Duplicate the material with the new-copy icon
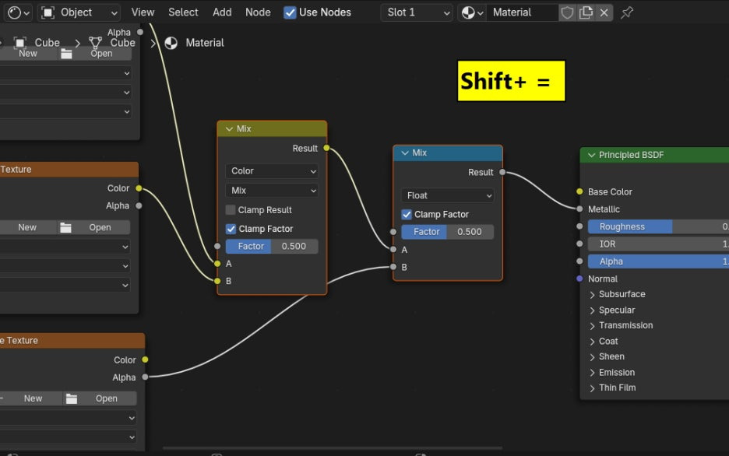This screenshot has height=456, width=729. click(586, 12)
